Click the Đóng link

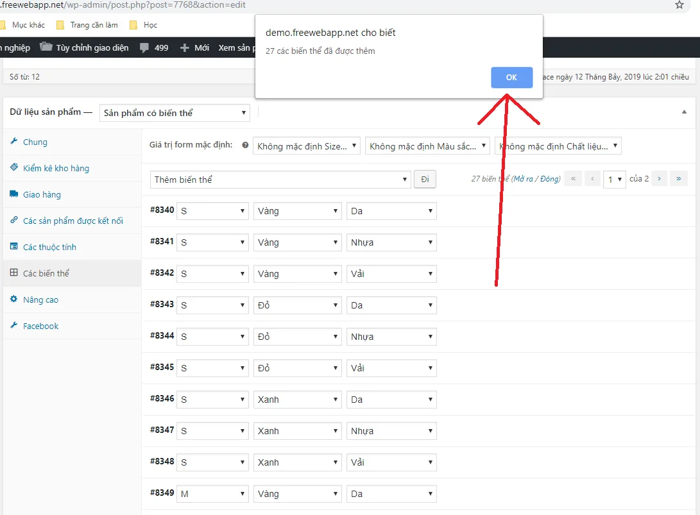(549, 179)
